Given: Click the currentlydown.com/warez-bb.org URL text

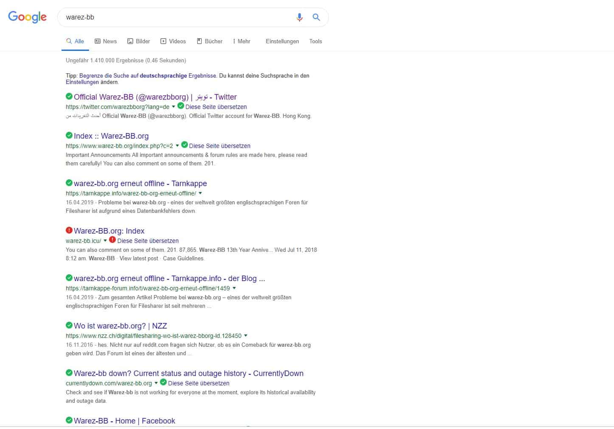Looking at the screenshot, I should [109, 383].
